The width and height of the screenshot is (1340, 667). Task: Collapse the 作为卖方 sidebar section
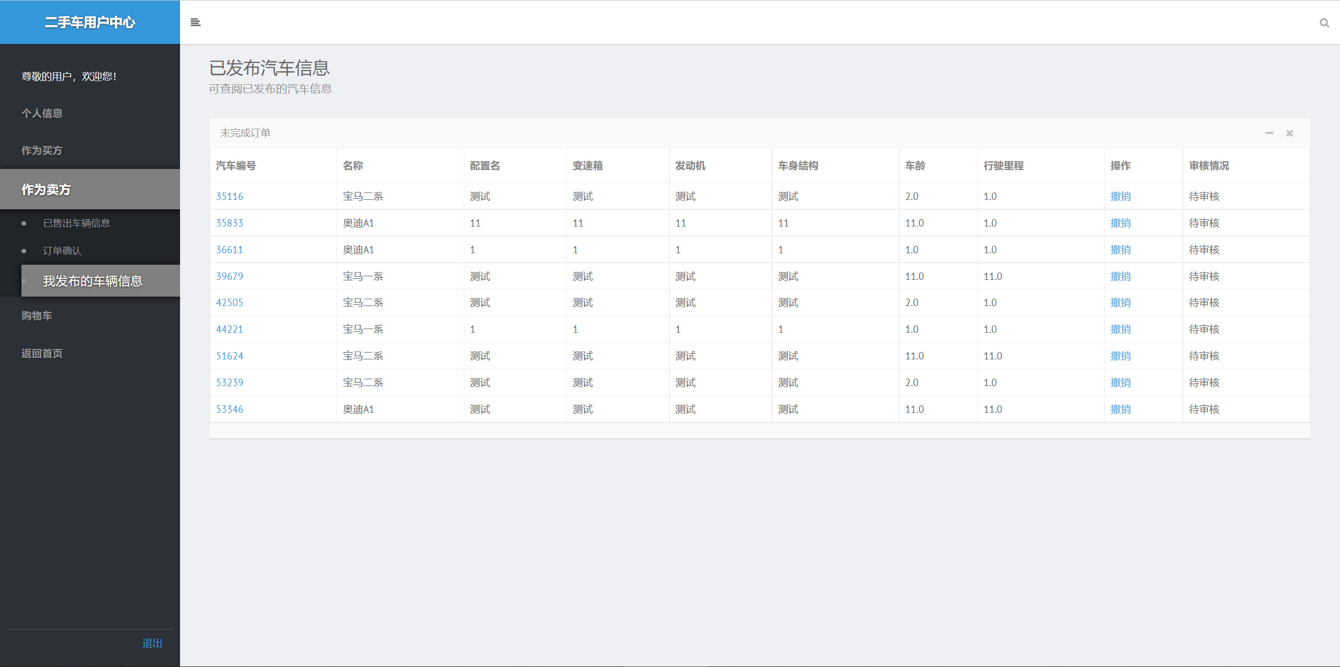pyautogui.click(x=46, y=189)
